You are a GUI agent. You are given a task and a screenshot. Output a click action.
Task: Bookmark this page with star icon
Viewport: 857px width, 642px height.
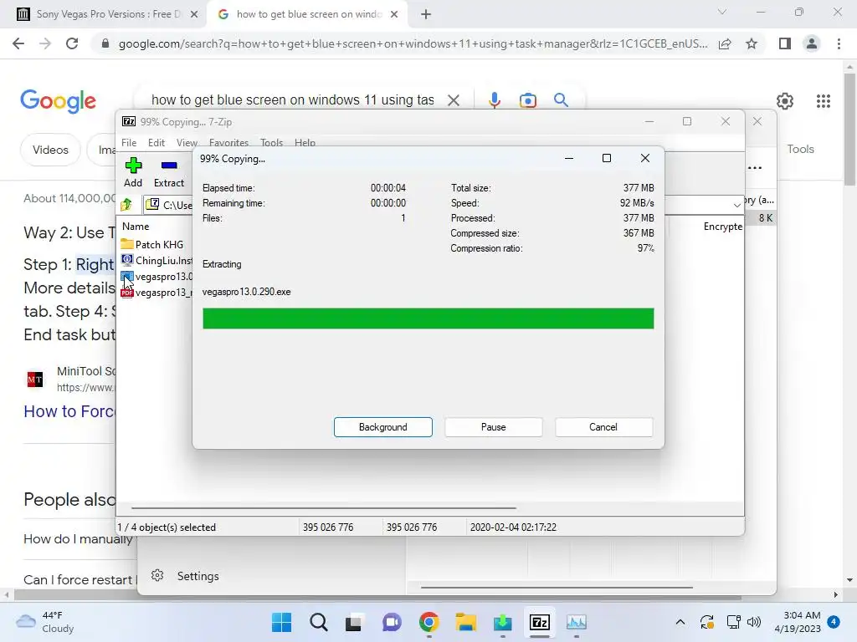pyautogui.click(x=752, y=43)
